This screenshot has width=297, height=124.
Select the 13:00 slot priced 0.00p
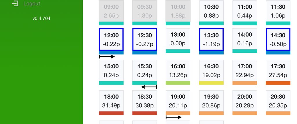click(178, 39)
